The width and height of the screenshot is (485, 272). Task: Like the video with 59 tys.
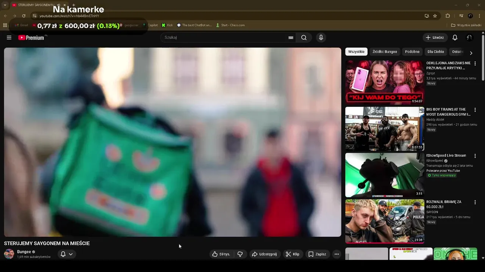point(221,254)
